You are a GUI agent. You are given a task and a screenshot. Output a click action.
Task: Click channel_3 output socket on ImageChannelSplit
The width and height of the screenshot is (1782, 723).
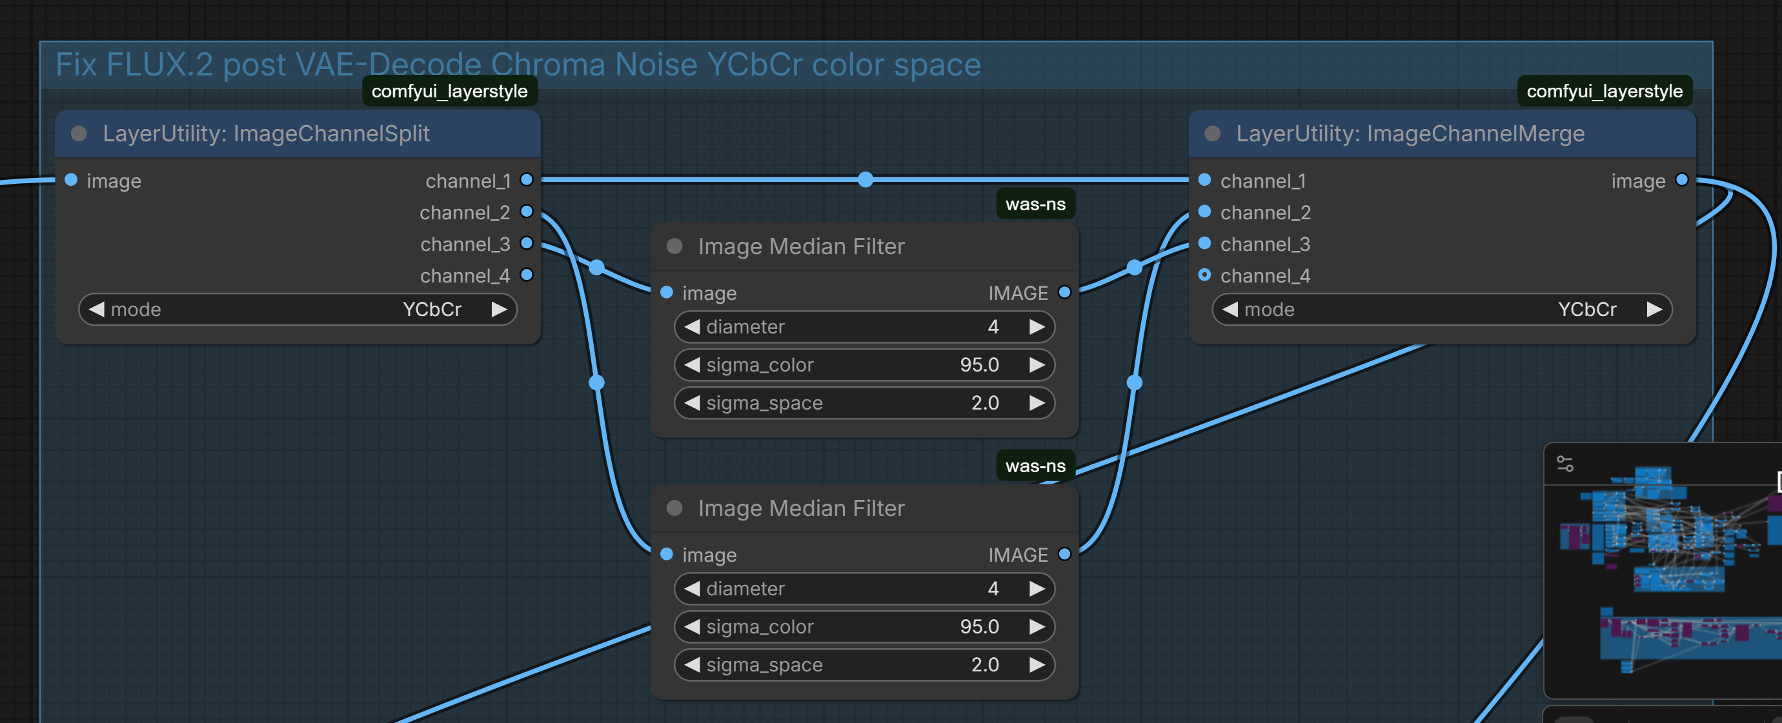[x=527, y=243]
